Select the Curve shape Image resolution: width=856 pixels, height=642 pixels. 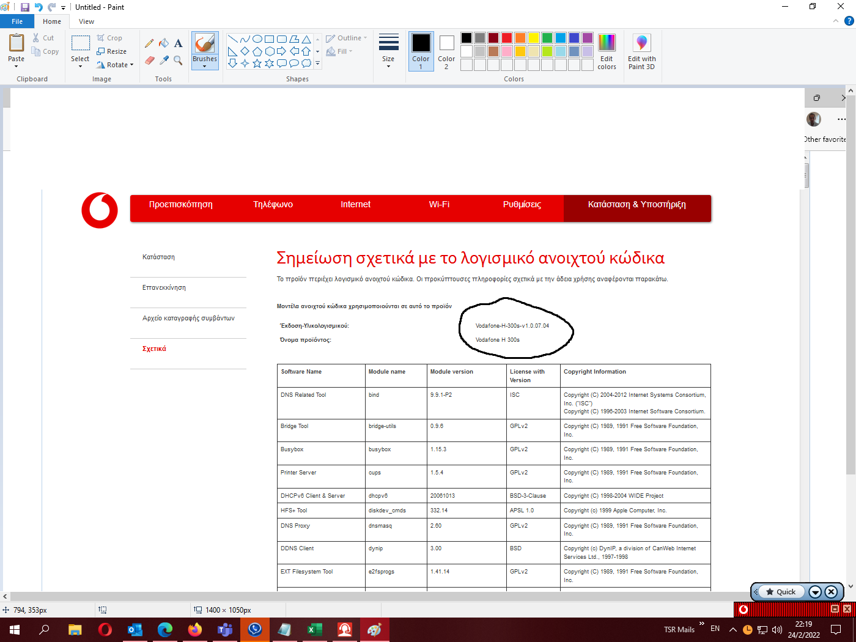coord(245,39)
